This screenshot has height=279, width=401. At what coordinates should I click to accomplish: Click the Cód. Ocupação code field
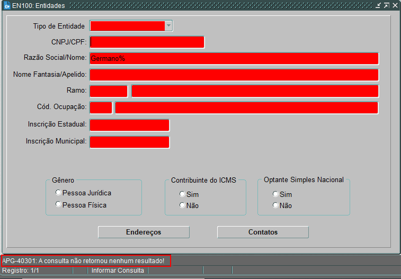click(101, 108)
